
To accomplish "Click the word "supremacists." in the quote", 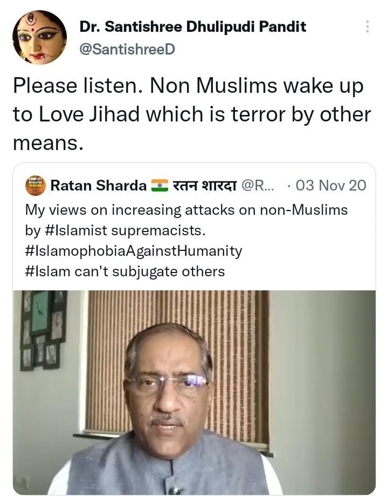I will (x=158, y=230).
